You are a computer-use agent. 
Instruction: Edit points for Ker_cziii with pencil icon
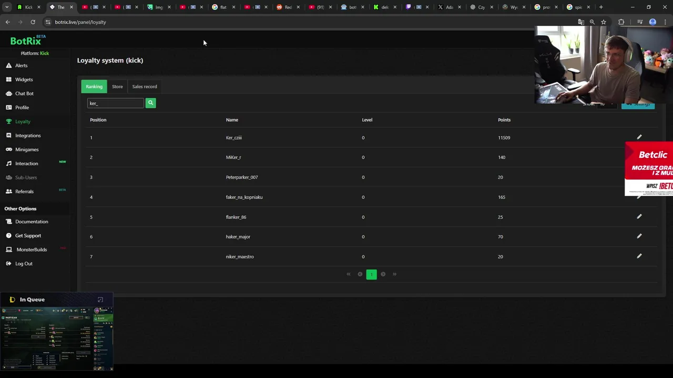point(639,137)
